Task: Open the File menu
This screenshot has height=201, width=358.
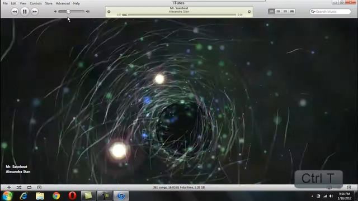Action: tap(5, 3)
